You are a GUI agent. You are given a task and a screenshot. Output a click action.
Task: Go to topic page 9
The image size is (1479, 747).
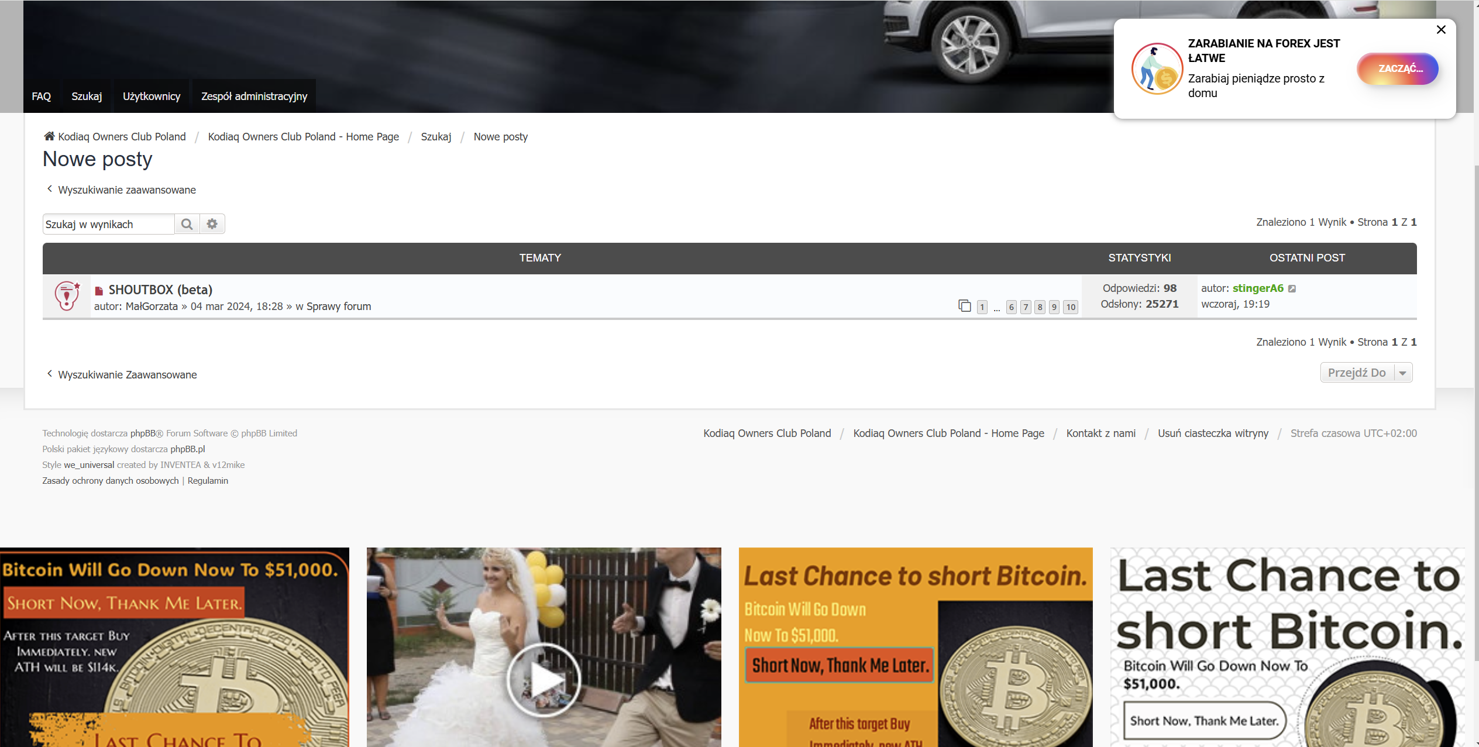(1054, 307)
